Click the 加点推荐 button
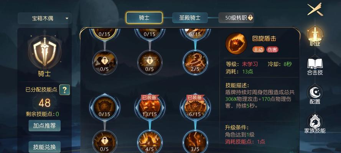 click(x=44, y=126)
